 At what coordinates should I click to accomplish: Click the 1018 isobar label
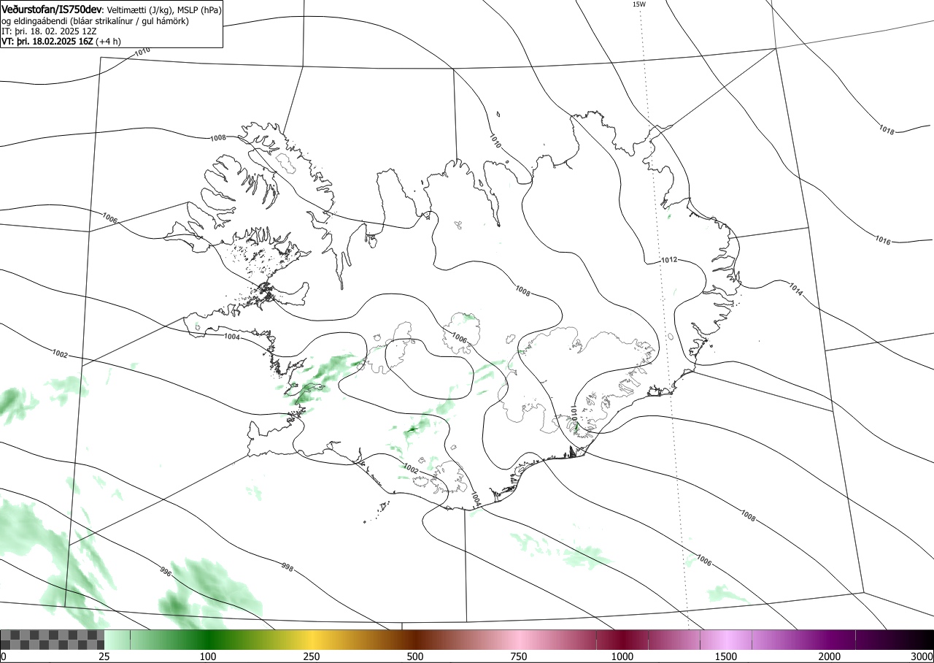pyautogui.click(x=887, y=130)
